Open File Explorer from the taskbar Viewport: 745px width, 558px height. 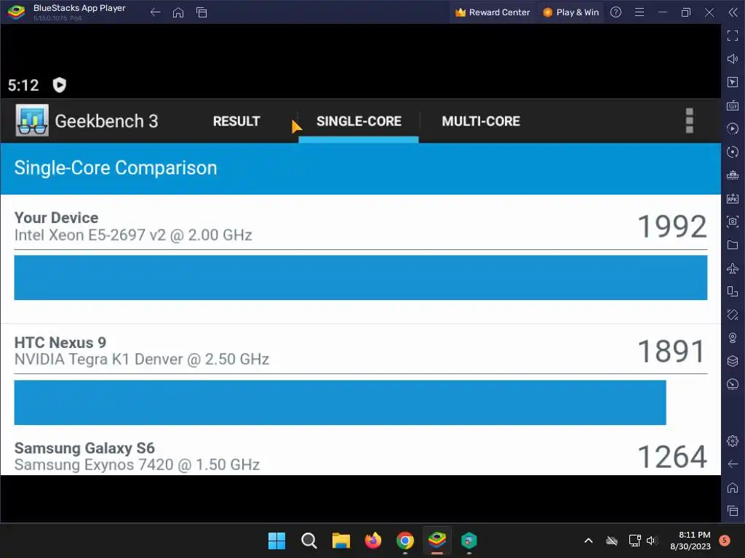click(340, 541)
